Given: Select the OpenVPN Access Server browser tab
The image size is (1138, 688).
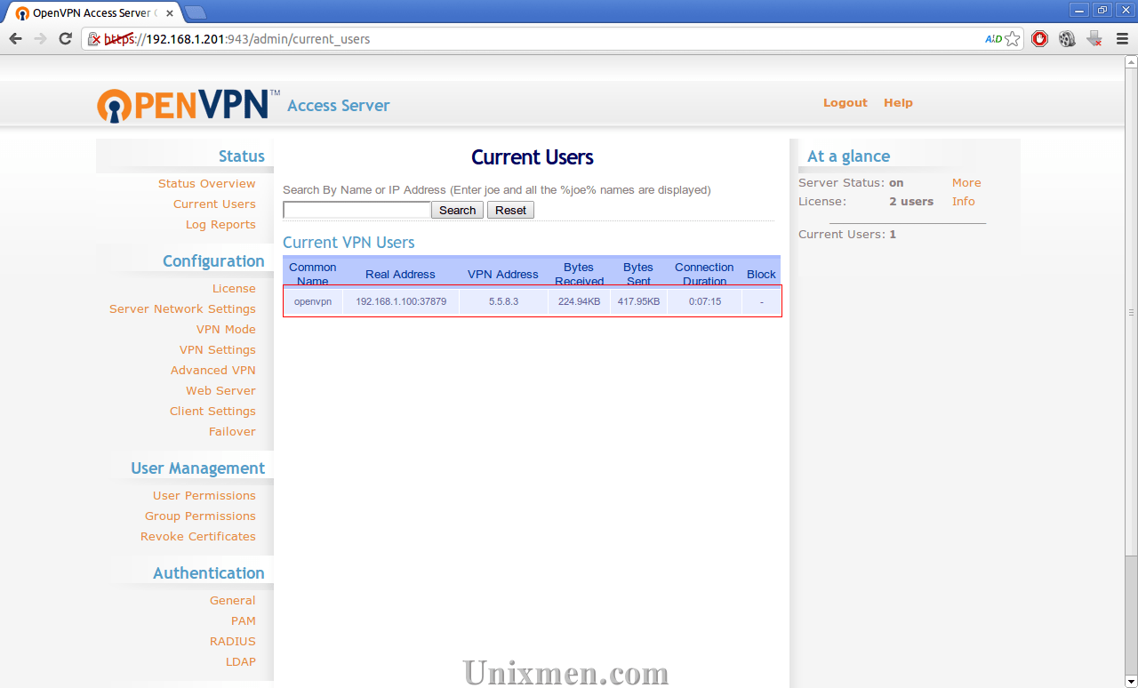Looking at the screenshot, I should pos(89,12).
